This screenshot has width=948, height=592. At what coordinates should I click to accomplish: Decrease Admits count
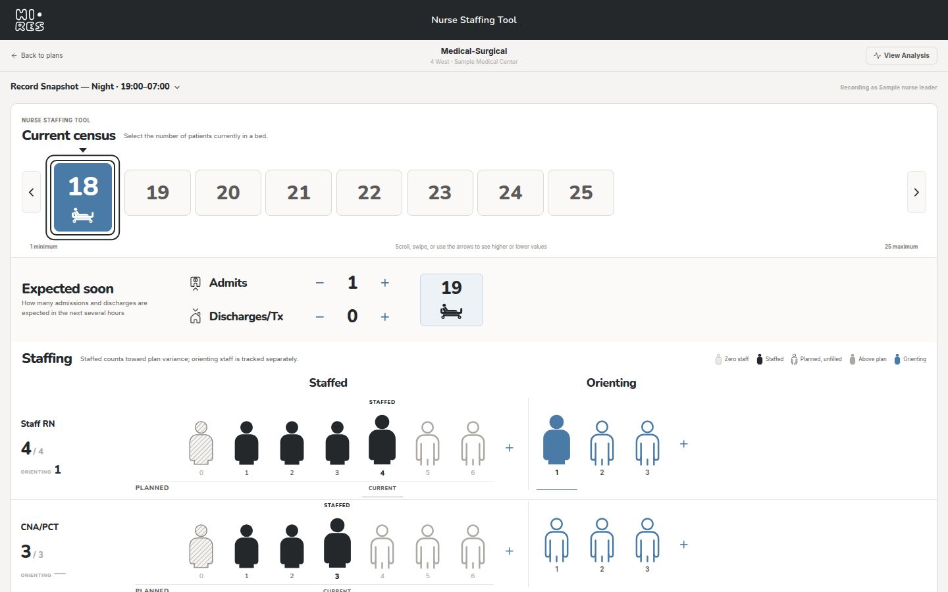[320, 283]
